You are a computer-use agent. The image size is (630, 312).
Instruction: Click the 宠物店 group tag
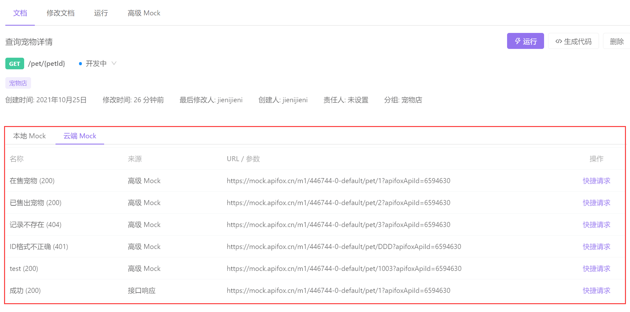point(18,83)
